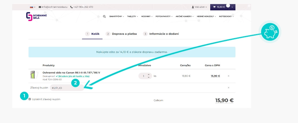The width and height of the screenshot is (298, 123).
Task: Click the piggy bank savings icon
Action: [270, 32]
